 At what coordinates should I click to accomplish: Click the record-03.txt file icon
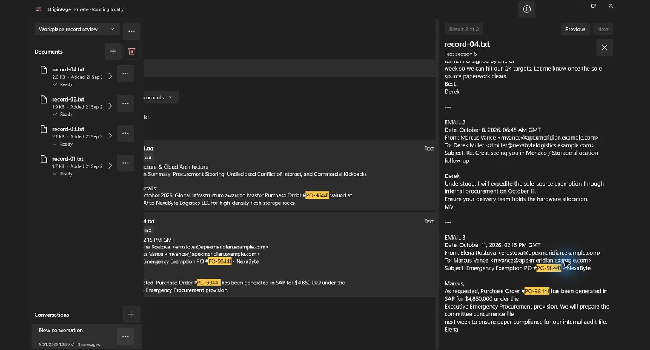44,129
